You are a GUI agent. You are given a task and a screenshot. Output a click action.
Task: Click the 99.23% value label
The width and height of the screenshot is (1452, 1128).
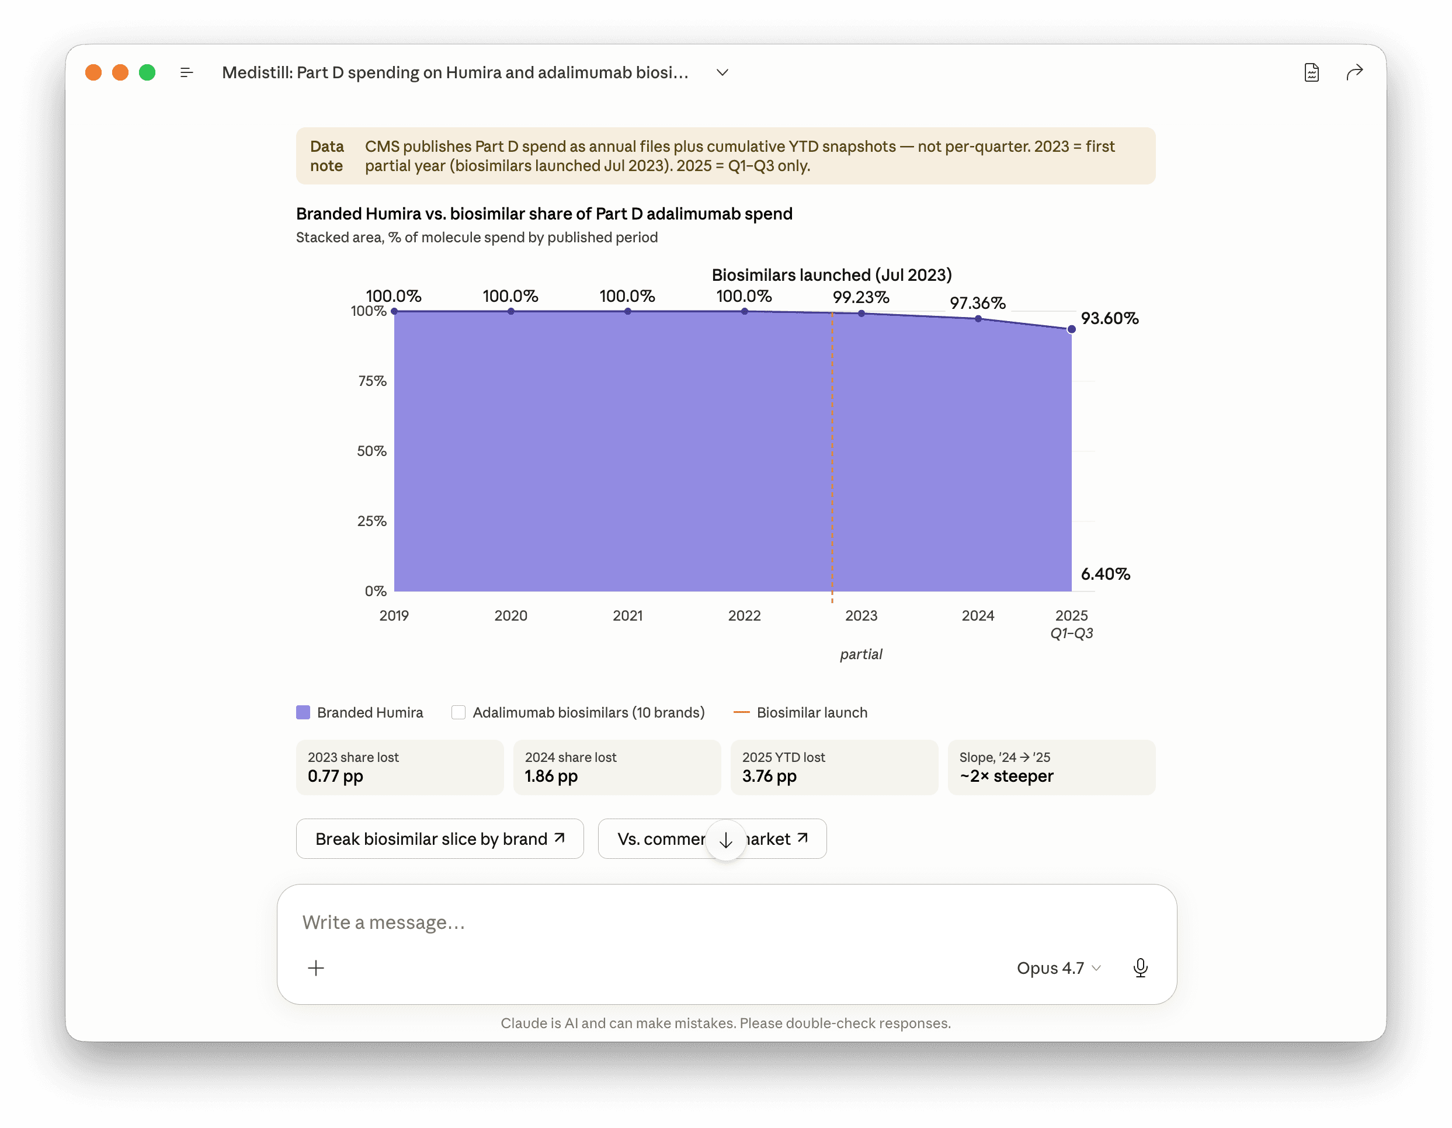(x=861, y=297)
